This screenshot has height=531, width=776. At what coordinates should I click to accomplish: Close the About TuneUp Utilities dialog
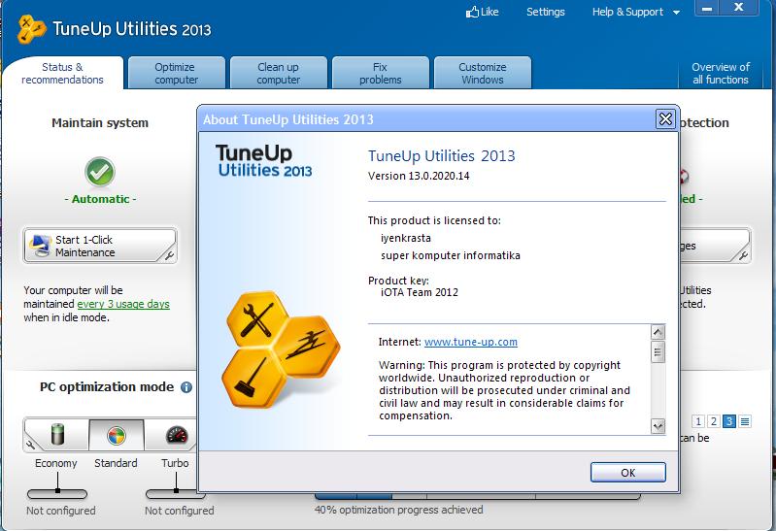click(665, 119)
